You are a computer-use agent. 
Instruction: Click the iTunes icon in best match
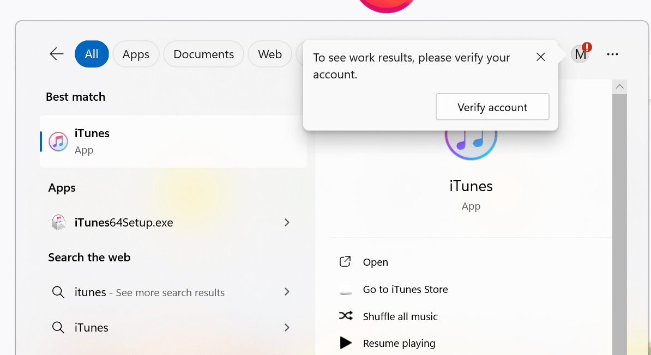click(58, 142)
